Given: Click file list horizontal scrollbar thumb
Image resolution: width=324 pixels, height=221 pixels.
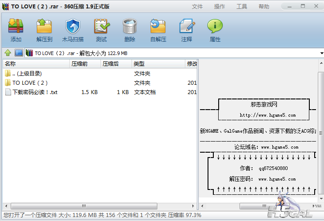Looking at the screenshot, I should (84, 206).
